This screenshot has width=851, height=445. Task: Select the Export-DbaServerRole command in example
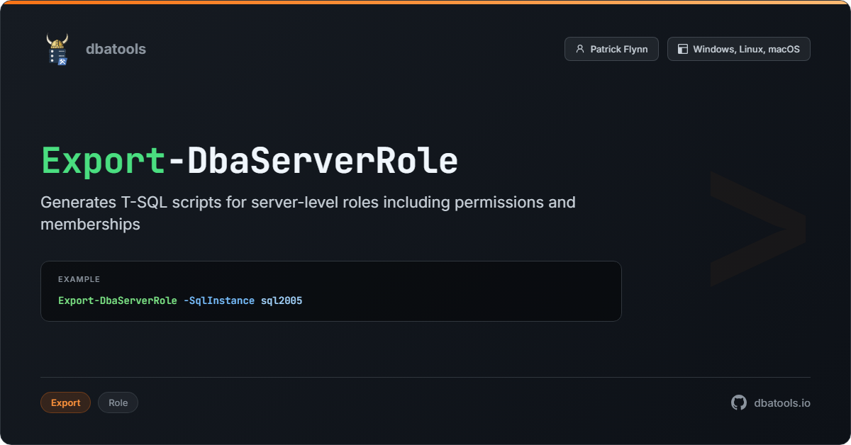pyautogui.click(x=118, y=300)
